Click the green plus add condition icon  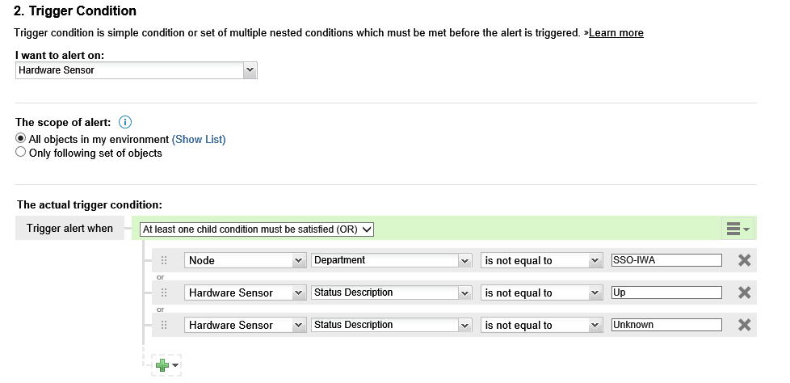(163, 365)
